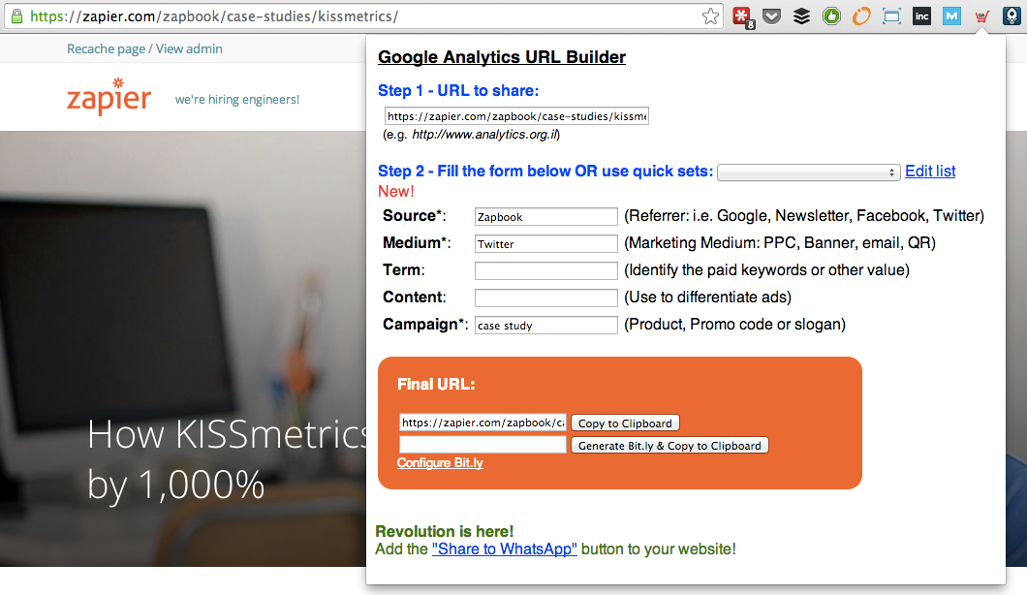Click the blue M extension icon
The height and width of the screenshot is (595, 1027).
tap(951, 16)
